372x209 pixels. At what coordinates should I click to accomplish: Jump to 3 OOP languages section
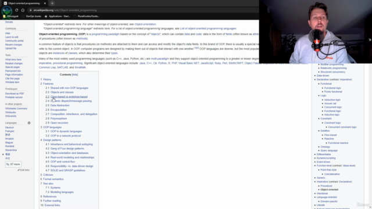point(51,127)
